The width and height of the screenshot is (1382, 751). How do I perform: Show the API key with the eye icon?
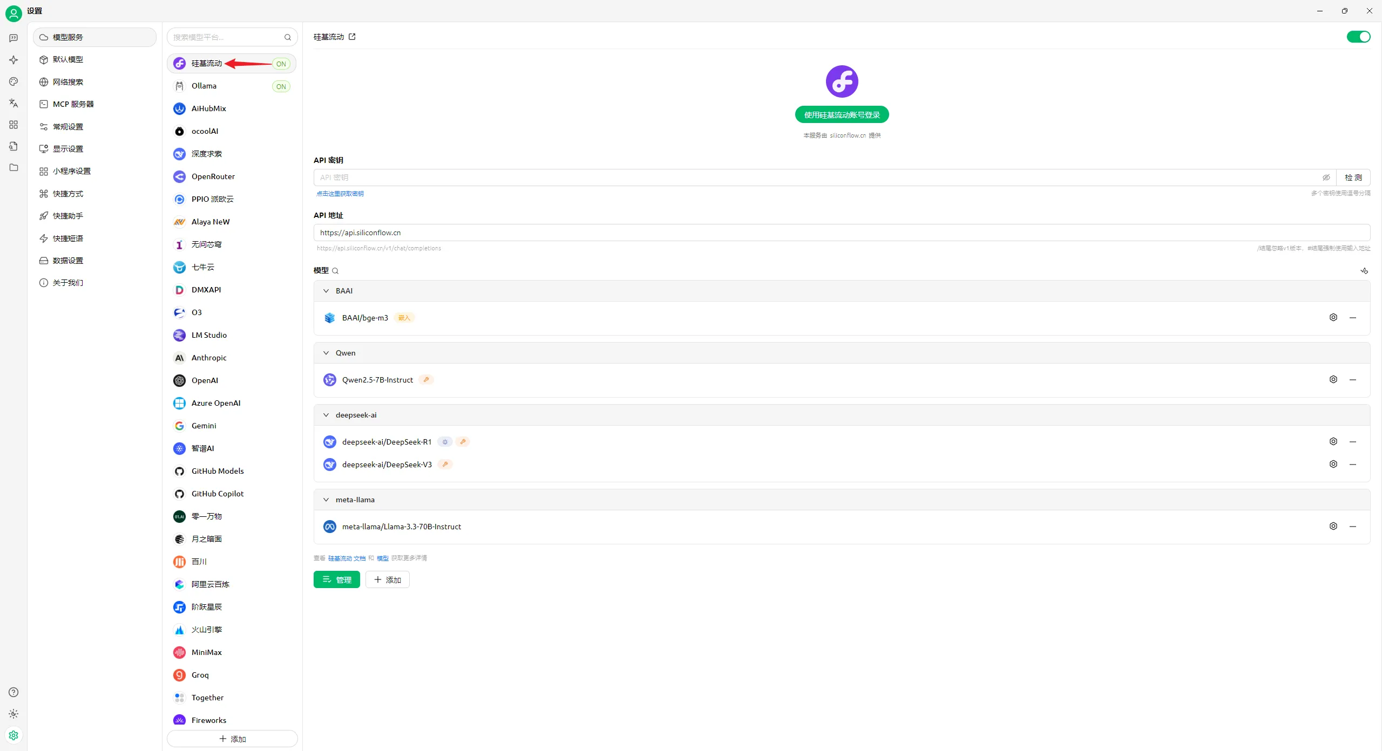tap(1326, 177)
